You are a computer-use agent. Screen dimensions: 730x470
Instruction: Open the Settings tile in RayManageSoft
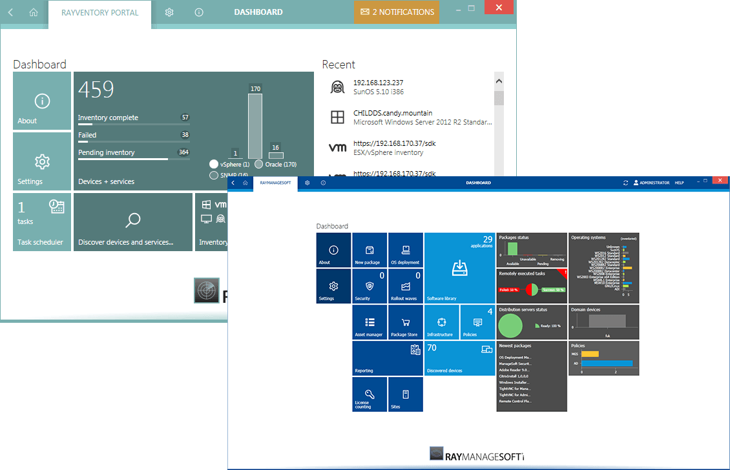tap(333, 286)
